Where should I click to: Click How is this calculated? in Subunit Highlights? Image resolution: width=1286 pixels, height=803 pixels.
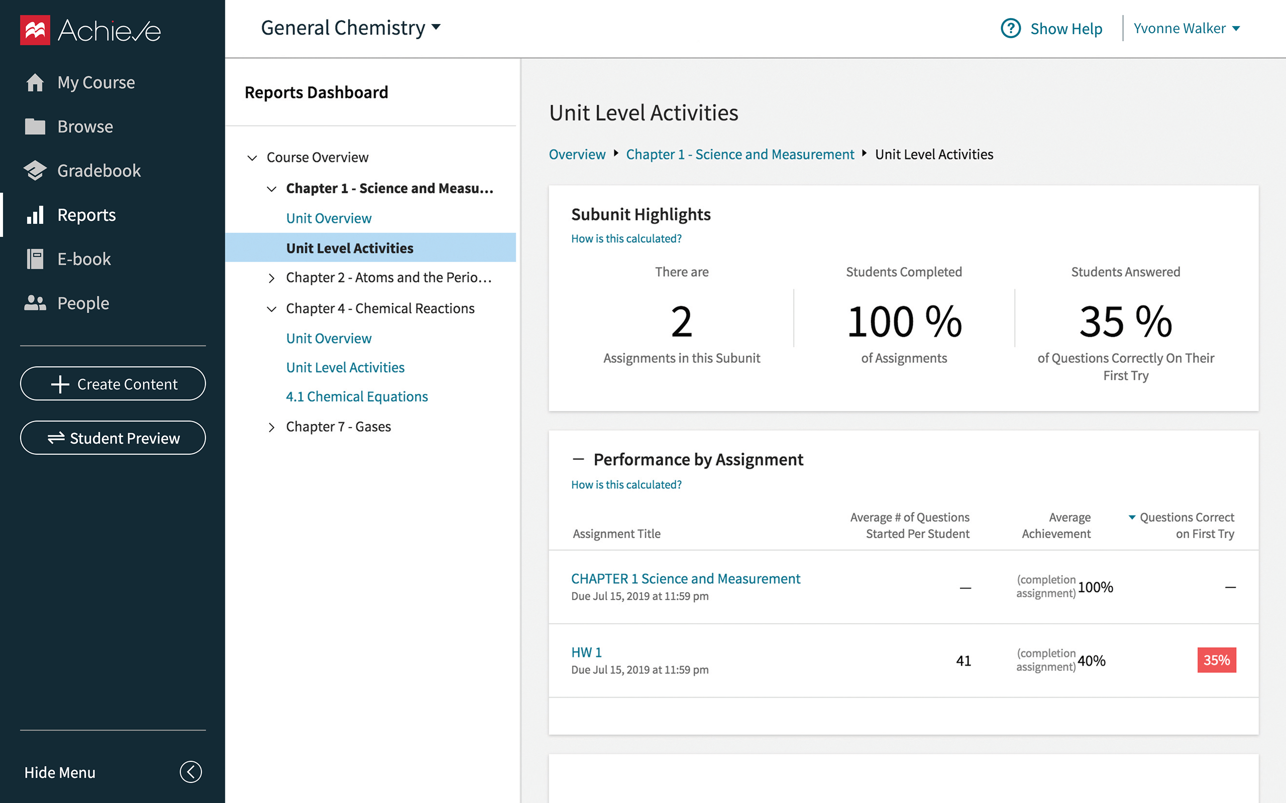pos(627,239)
